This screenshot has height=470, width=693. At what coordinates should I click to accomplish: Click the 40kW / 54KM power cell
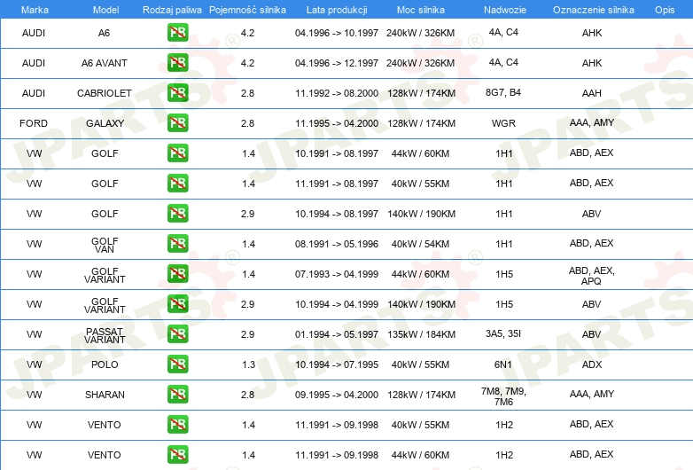(420, 244)
